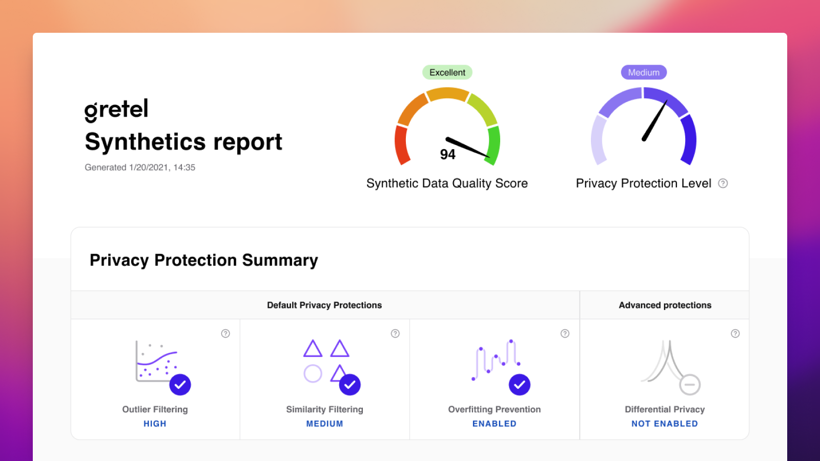Click the help icon beside Privacy Protection Level

click(723, 183)
